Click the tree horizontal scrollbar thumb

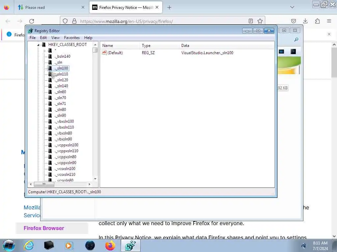coord(44,184)
